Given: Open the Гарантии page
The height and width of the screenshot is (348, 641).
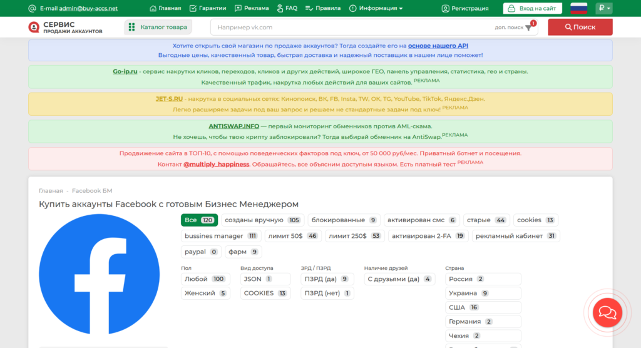Looking at the screenshot, I should [208, 8].
